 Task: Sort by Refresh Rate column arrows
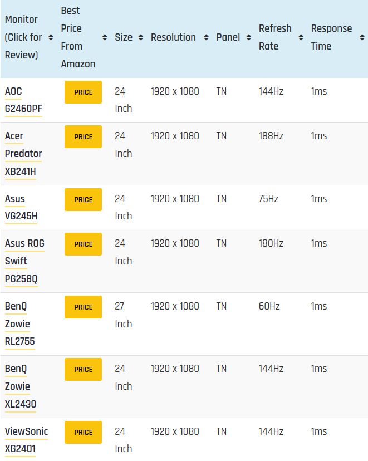pyautogui.click(x=301, y=37)
